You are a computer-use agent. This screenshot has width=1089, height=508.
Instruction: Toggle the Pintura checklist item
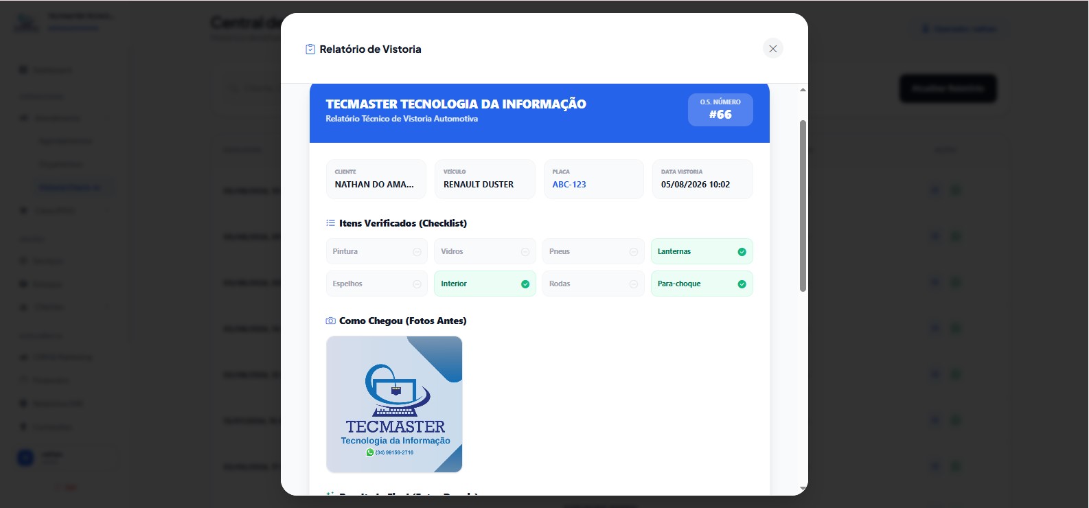pos(377,251)
